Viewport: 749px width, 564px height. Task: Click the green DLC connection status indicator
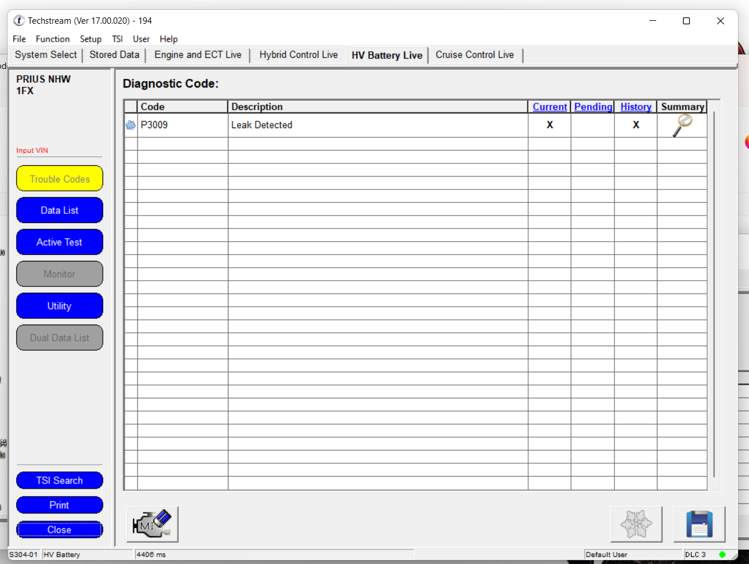[x=722, y=555]
